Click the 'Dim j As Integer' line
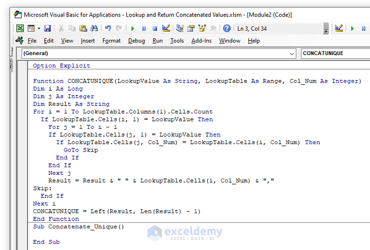370x250 pixels. (63, 96)
